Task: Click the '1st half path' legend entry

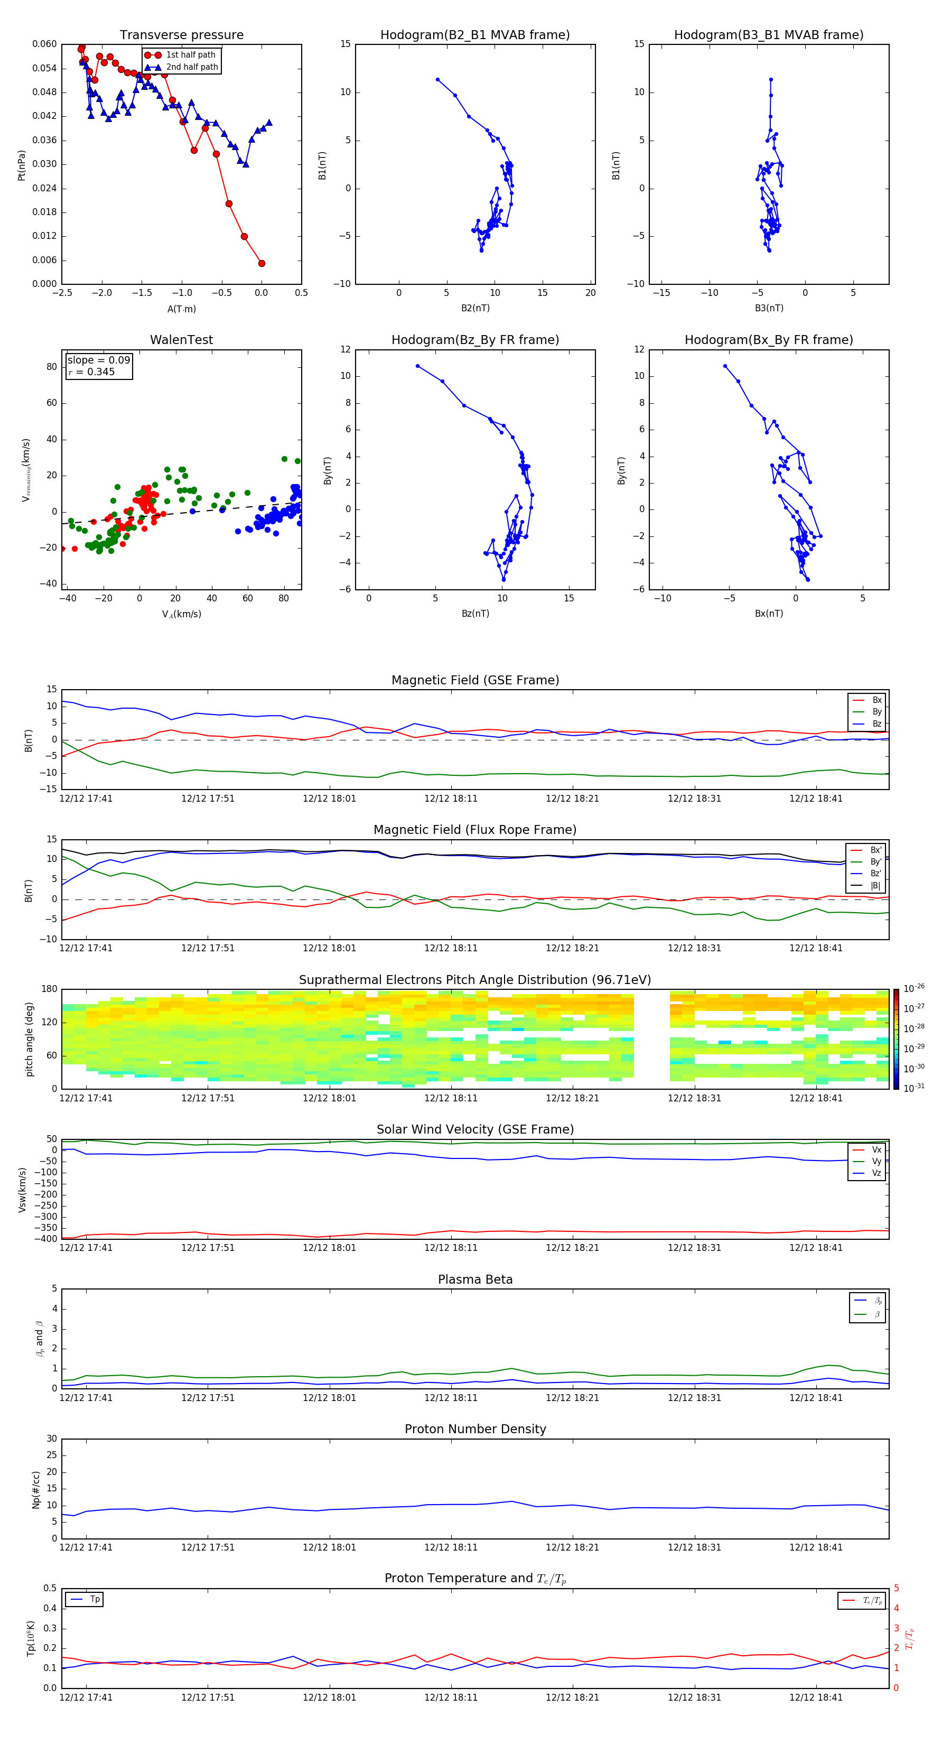Action: point(181,55)
